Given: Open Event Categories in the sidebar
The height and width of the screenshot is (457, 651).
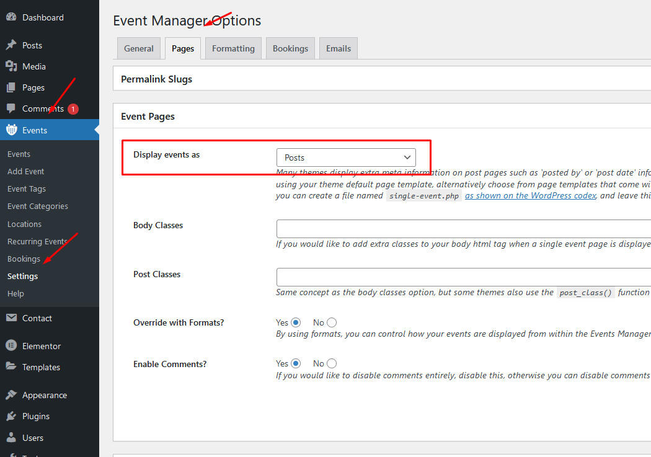Looking at the screenshot, I should coord(38,206).
